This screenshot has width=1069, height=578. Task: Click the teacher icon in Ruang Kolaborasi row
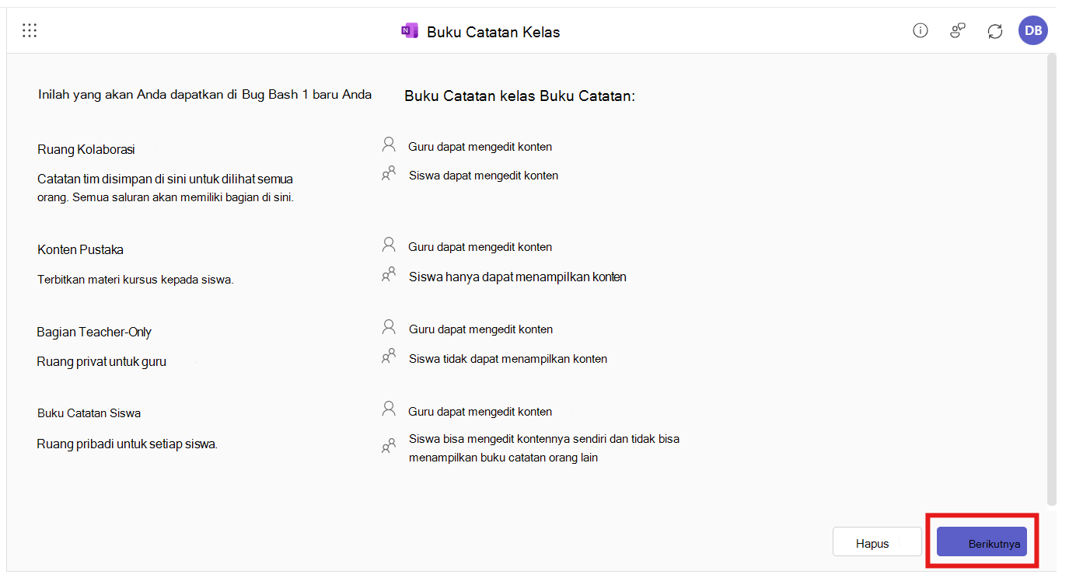pyautogui.click(x=389, y=144)
